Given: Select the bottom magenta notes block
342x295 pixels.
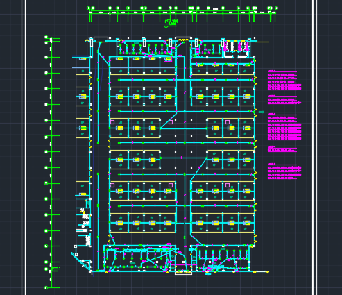Looking at the screenshot, I should (284, 171).
